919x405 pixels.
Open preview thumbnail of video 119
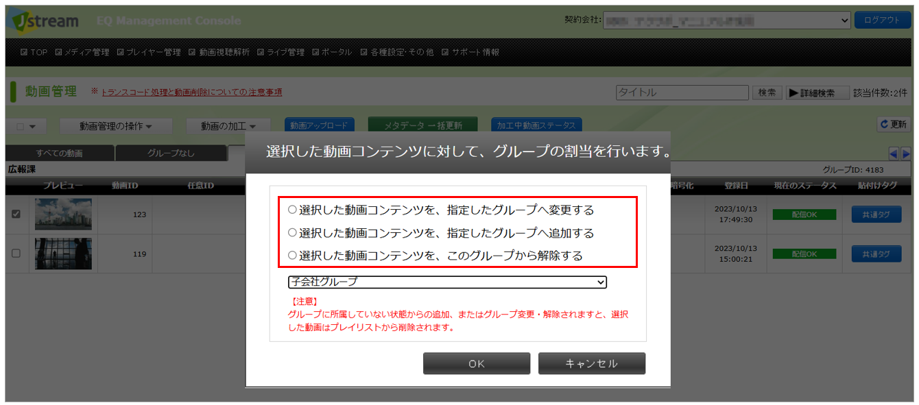(x=63, y=254)
